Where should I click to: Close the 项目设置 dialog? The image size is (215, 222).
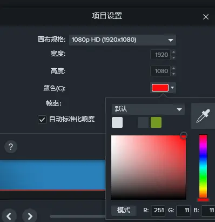click(206, 17)
